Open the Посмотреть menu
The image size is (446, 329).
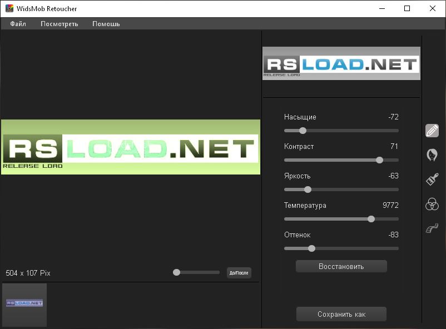[x=60, y=24]
